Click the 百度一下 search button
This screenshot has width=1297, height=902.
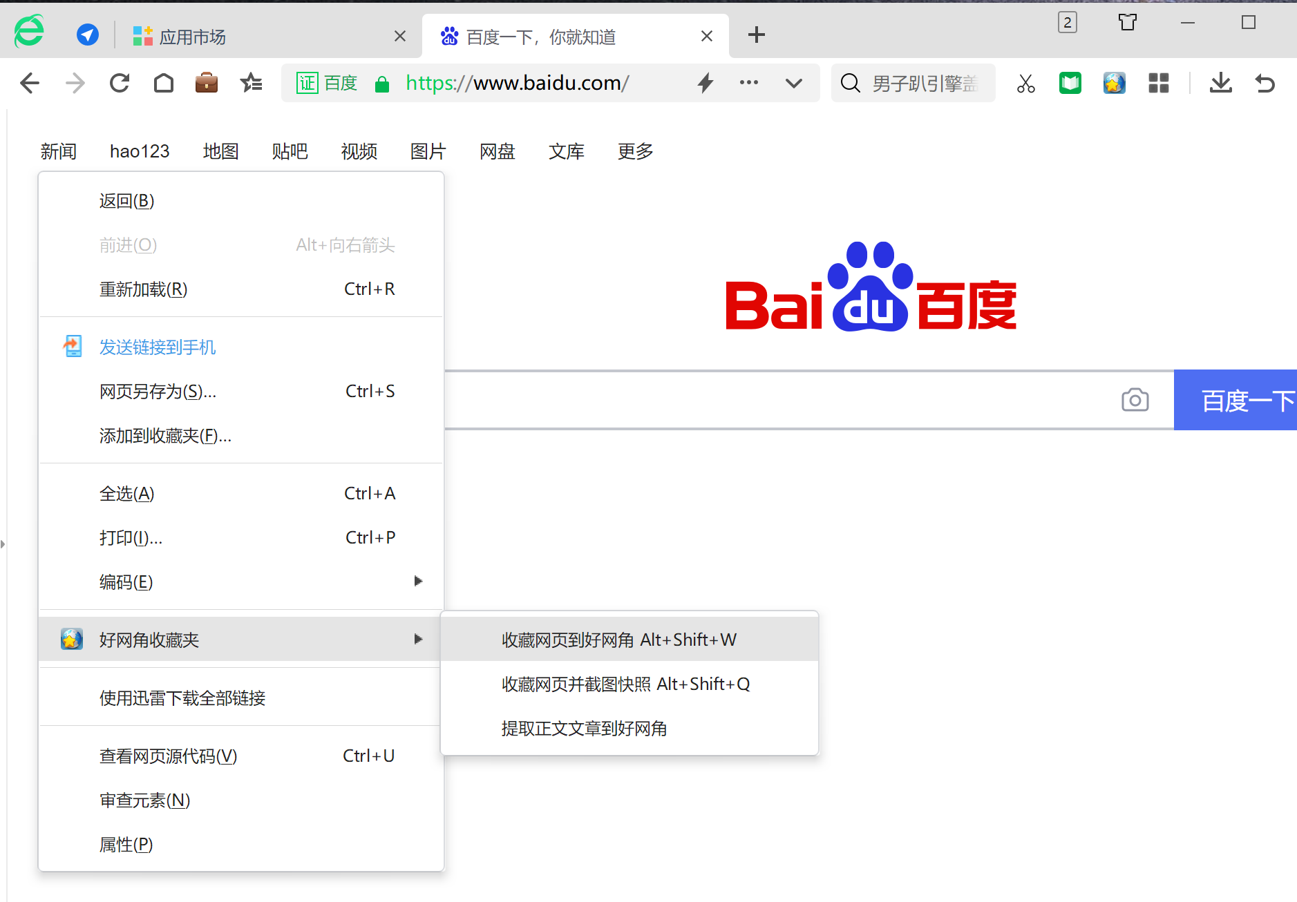pos(1236,400)
